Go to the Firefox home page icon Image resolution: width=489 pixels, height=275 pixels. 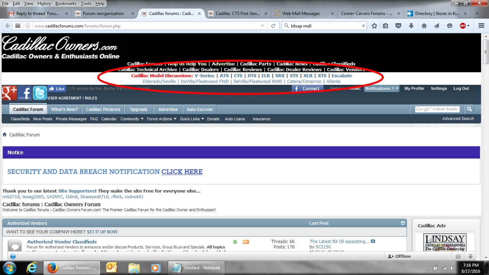point(424,26)
